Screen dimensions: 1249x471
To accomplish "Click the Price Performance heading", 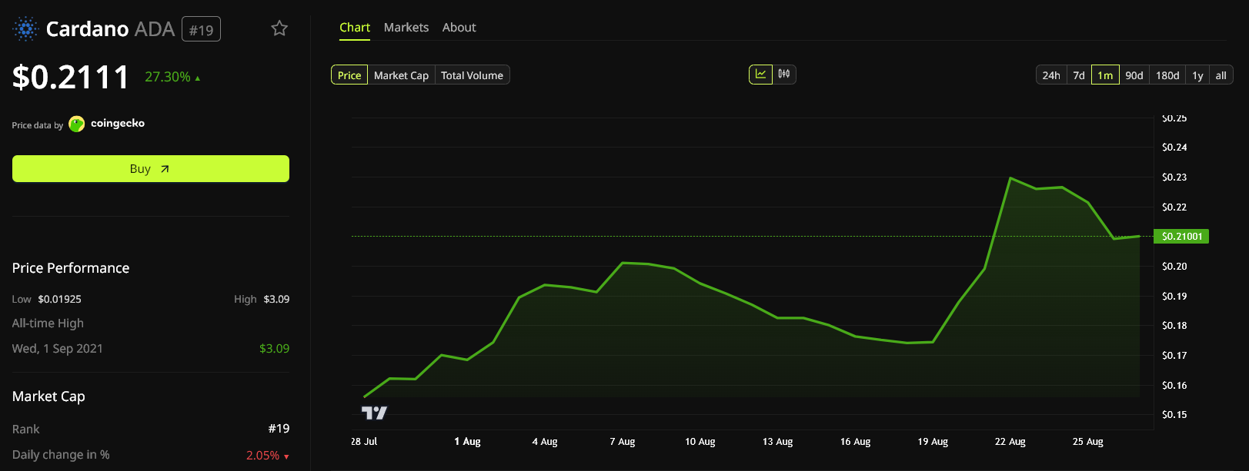I will click(x=71, y=268).
